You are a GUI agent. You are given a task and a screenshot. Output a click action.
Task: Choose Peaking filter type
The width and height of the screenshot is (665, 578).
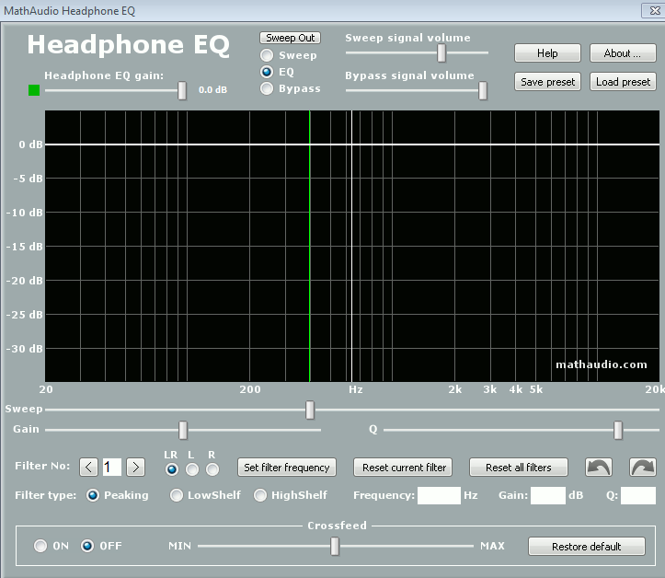point(93,495)
